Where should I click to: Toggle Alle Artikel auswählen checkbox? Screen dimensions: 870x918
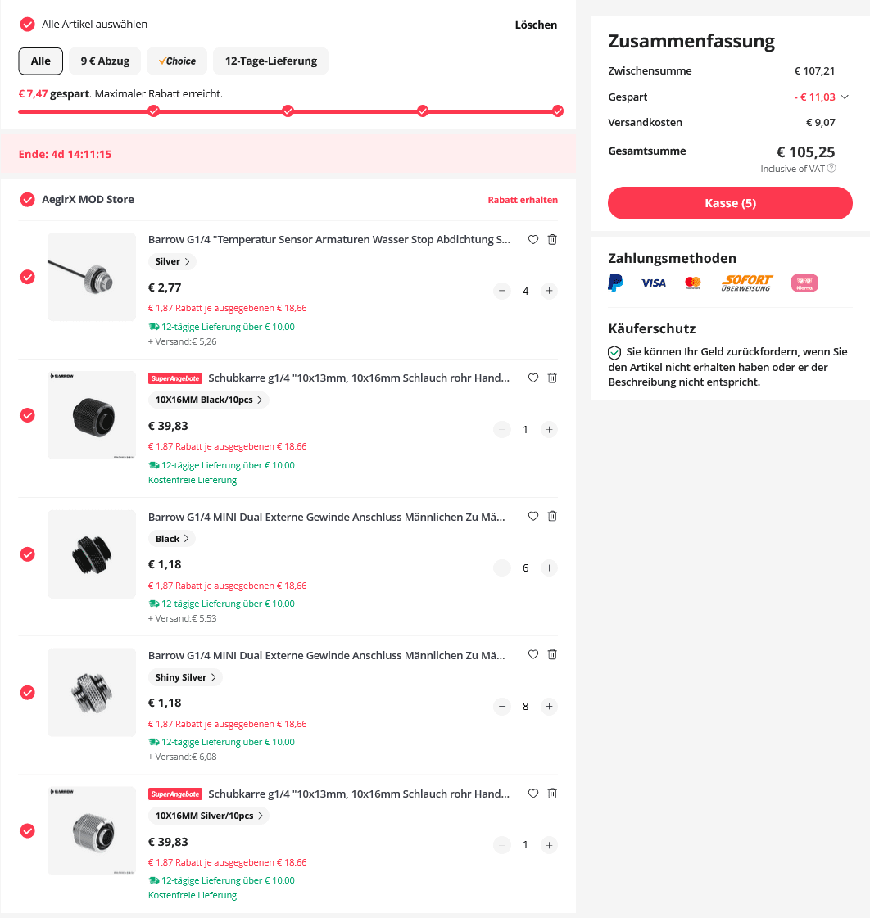pos(27,24)
